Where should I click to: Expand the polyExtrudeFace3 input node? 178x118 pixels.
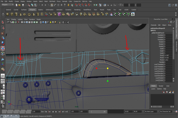158,33
